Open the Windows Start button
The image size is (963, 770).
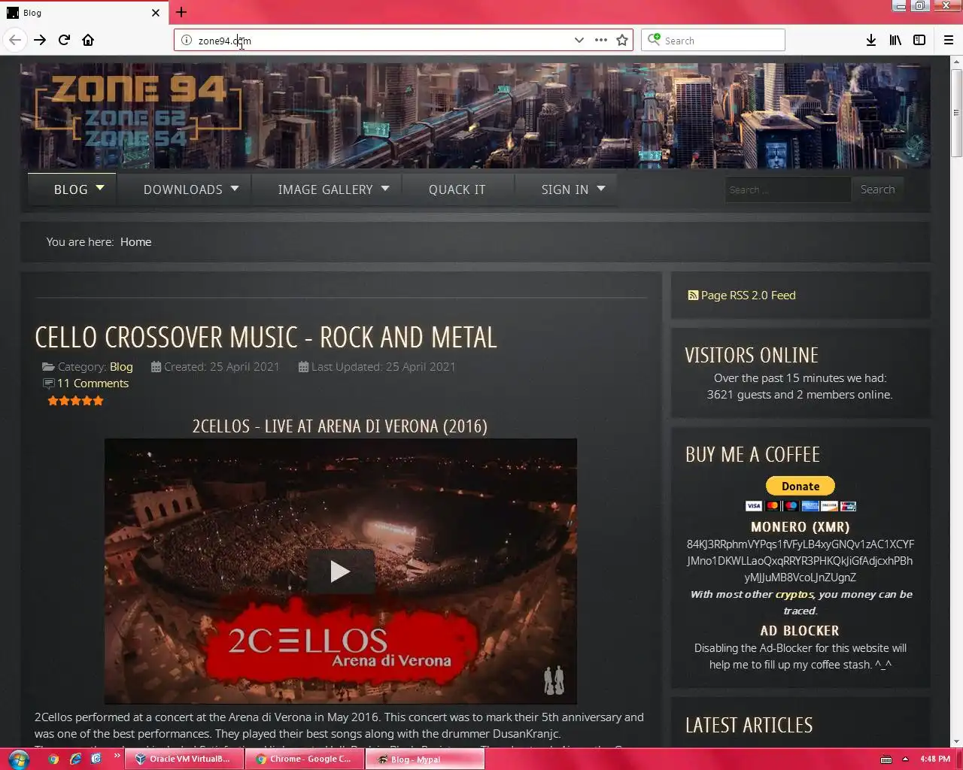tap(18, 759)
